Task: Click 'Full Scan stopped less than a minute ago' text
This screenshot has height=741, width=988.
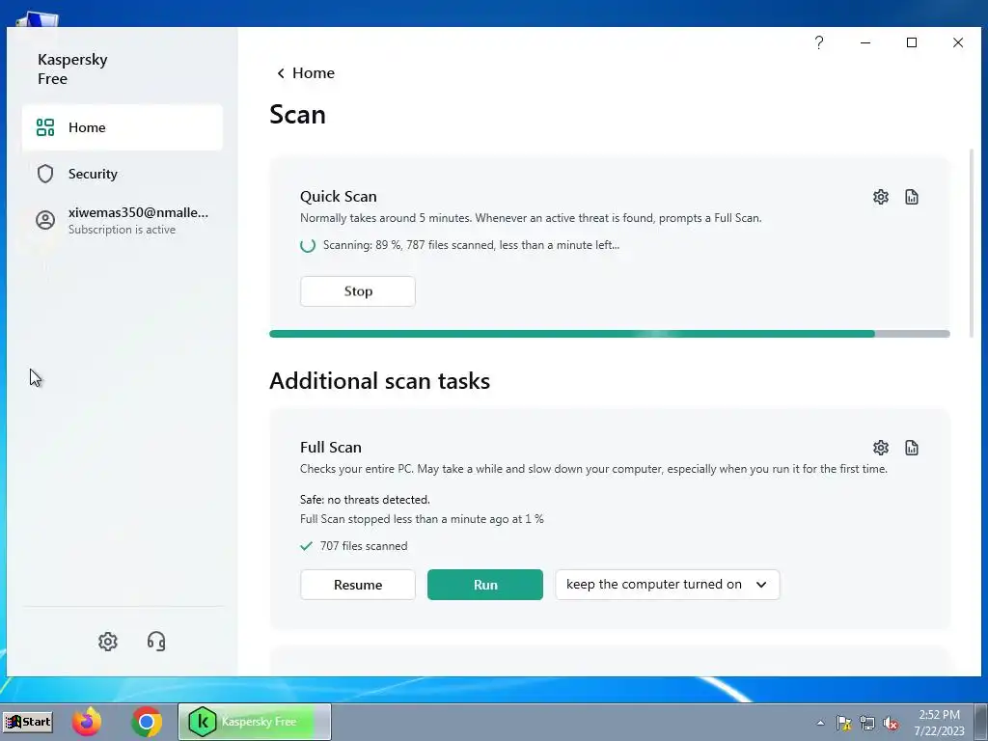Action: click(x=422, y=519)
